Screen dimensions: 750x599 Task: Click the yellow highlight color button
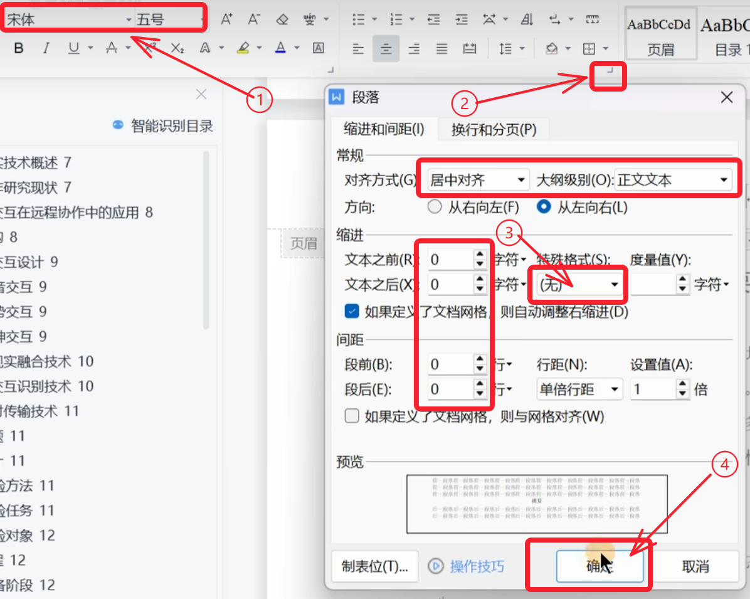pyautogui.click(x=243, y=48)
